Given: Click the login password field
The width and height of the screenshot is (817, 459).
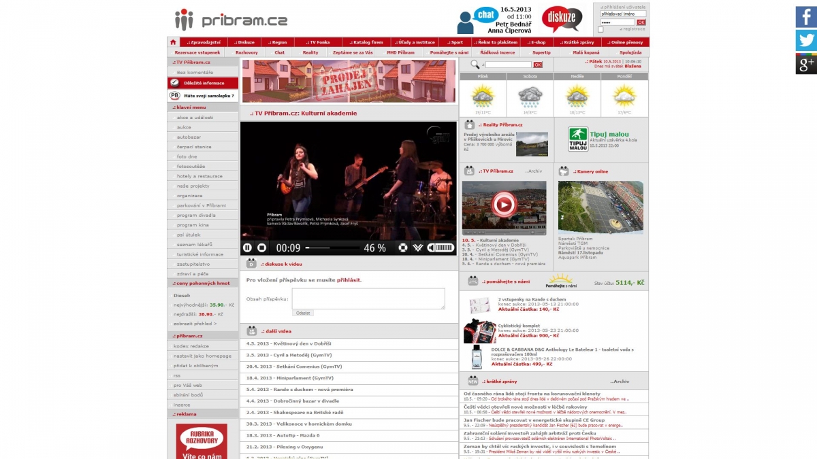Looking at the screenshot, I should [618, 22].
